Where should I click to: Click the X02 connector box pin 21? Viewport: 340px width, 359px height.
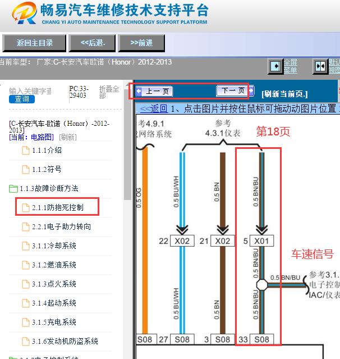223,241
